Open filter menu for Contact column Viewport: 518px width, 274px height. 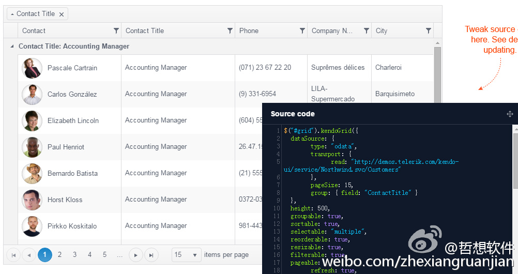116,31
